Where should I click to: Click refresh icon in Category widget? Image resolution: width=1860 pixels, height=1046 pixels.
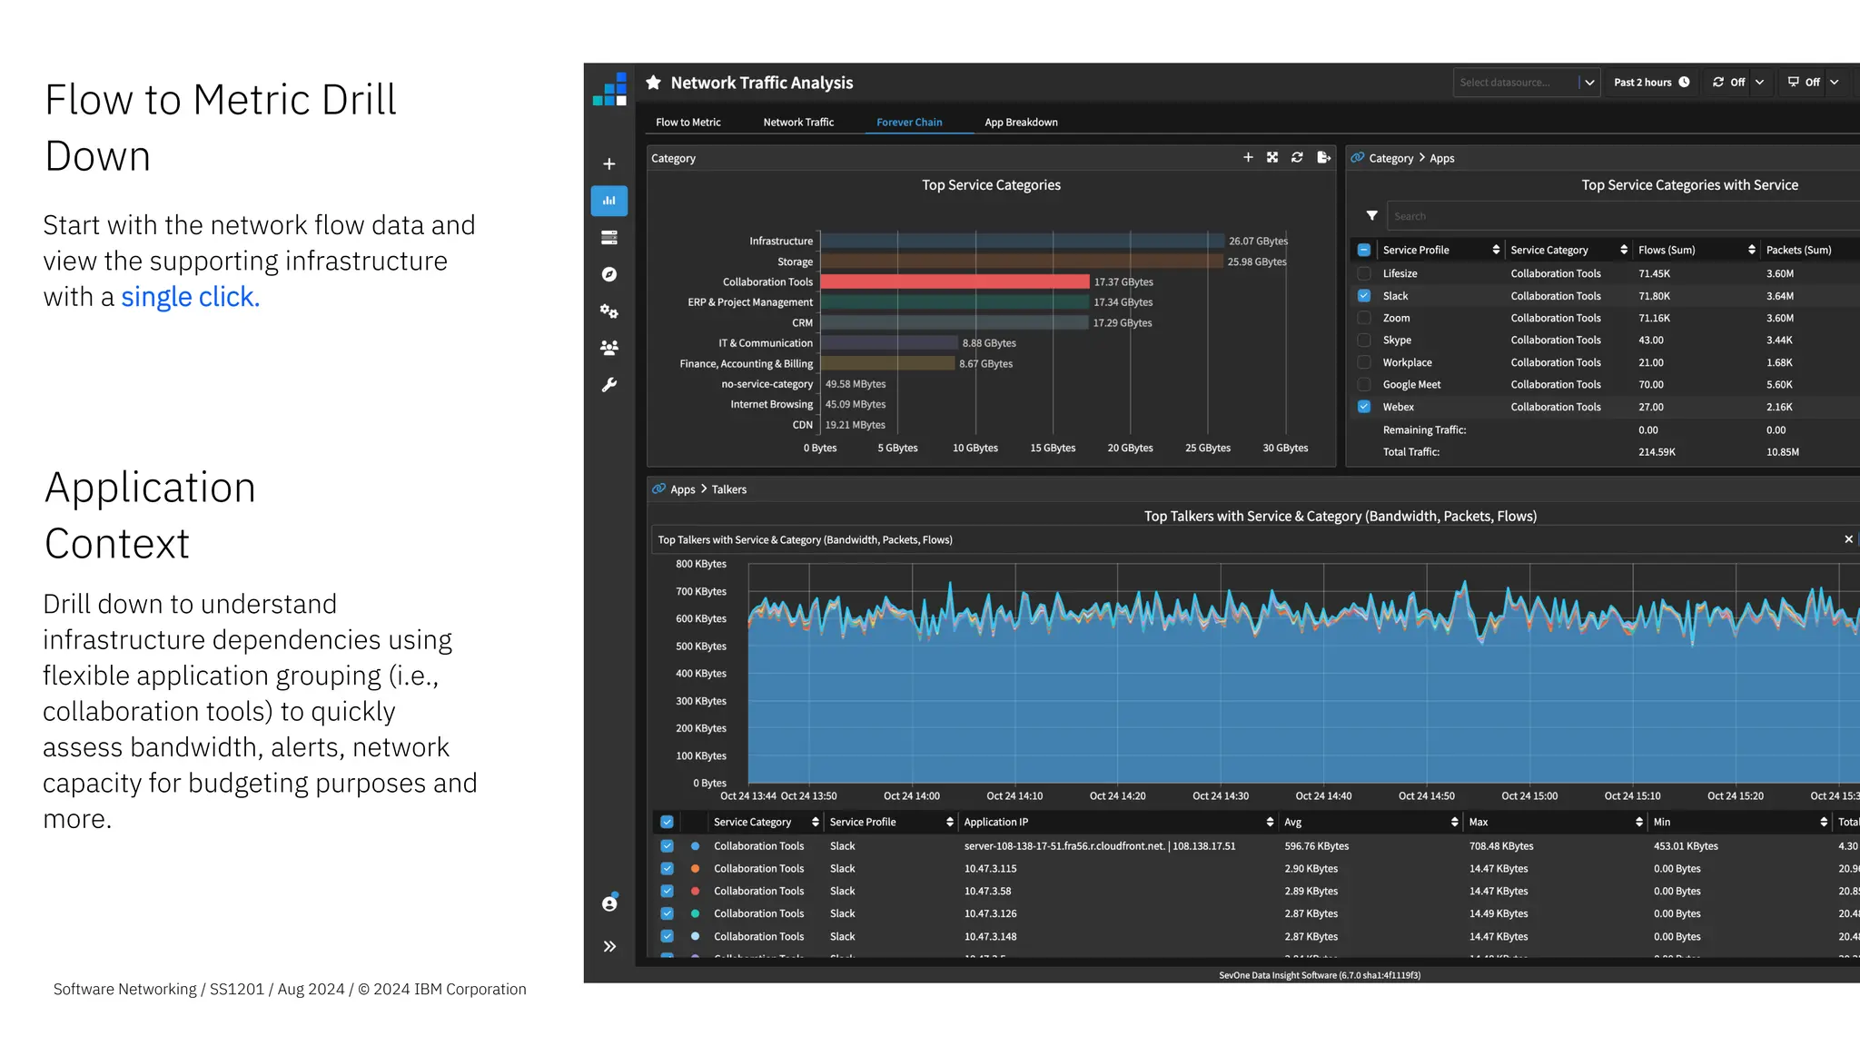(x=1297, y=157)
